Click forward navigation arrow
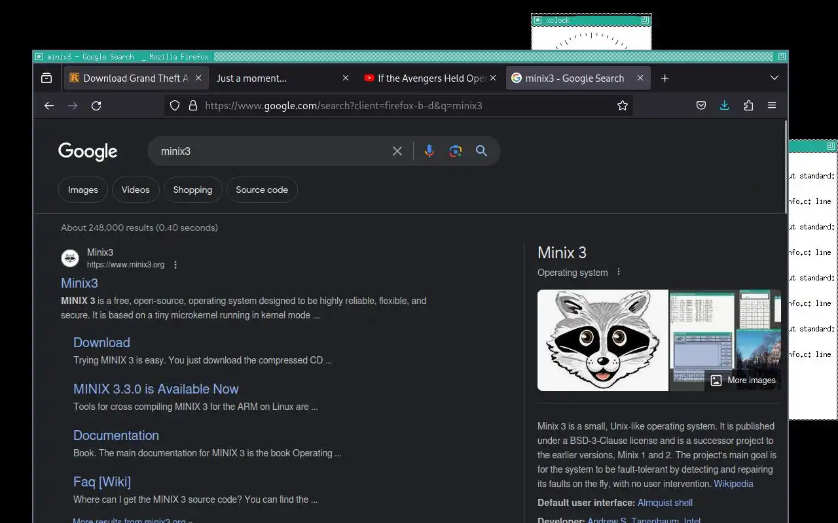 [x=73, y=105]
